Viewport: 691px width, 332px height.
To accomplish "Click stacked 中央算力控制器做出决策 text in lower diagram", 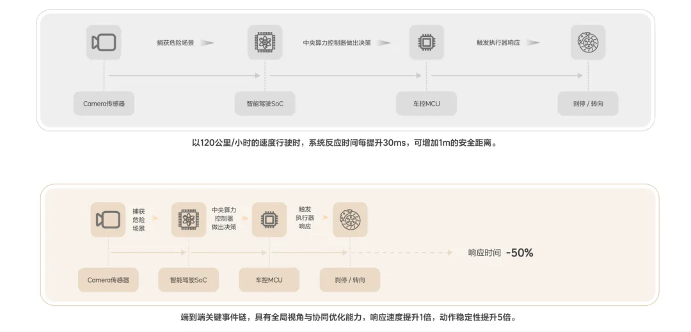I will [224, 218].
